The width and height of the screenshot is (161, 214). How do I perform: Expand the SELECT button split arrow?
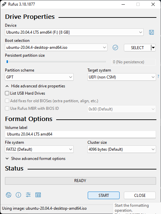click(x=153, y=47)
